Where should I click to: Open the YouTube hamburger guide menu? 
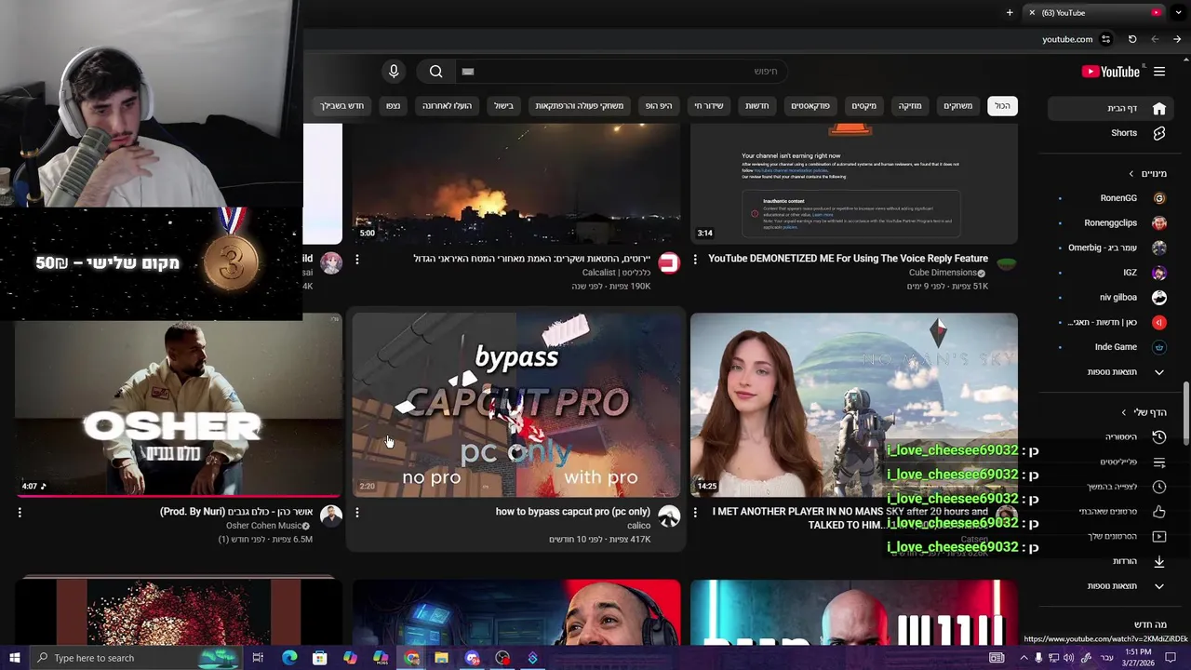(x=1159, y=72)
